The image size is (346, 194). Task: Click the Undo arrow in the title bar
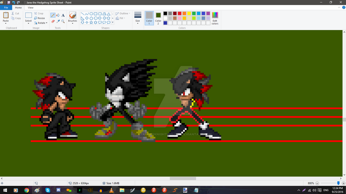(x=14, y=2)
